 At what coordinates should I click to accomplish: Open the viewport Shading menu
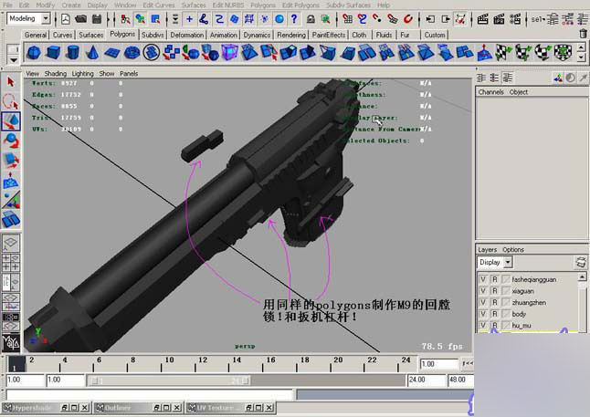56,74
